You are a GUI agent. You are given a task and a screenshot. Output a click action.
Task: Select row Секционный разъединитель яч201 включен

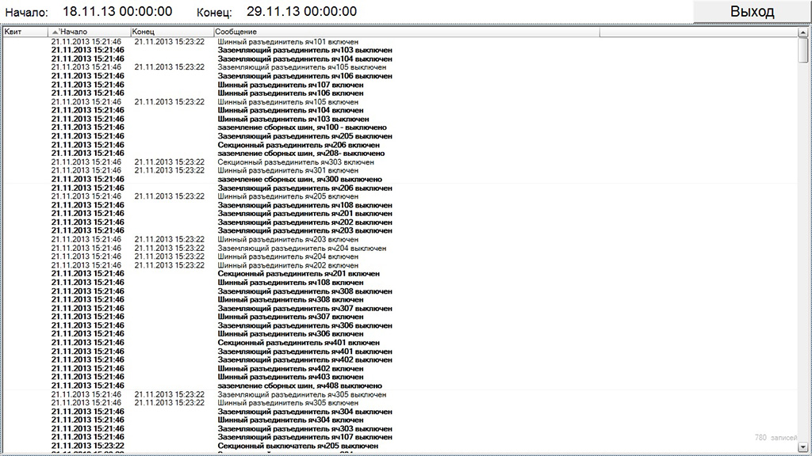(400, 274)
